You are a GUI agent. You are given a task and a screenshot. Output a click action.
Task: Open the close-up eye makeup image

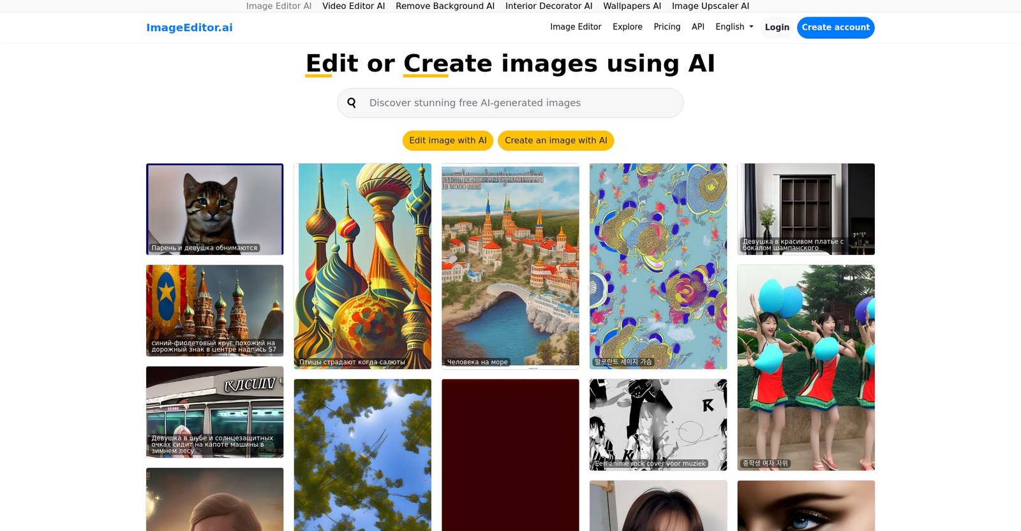806,506
